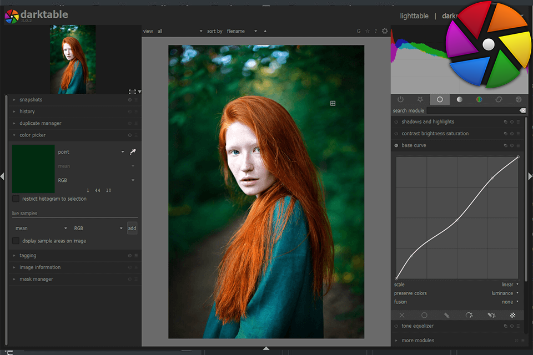The image size is (533, 355).
Task: Collapse the right side panel arrow
Action: pyautogui.click(x=530, y=176)
